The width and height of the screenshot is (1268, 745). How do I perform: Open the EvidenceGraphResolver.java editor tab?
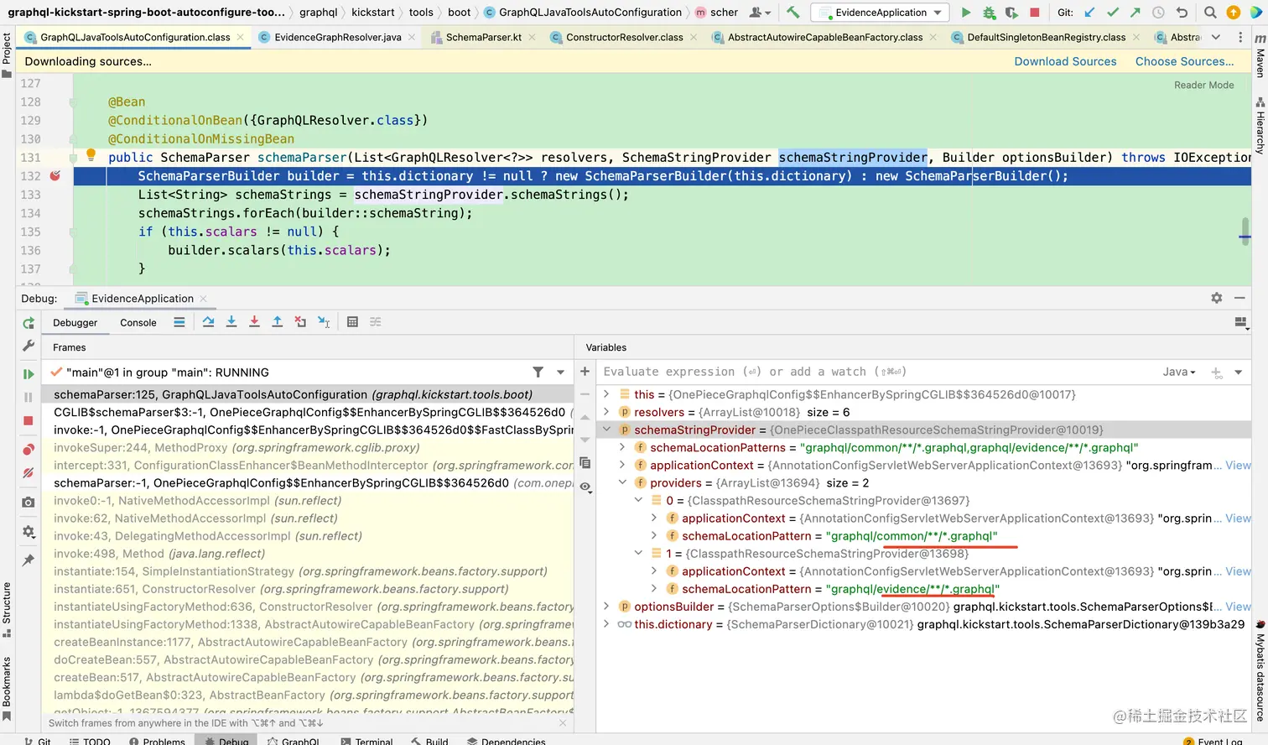pos(337,38)
